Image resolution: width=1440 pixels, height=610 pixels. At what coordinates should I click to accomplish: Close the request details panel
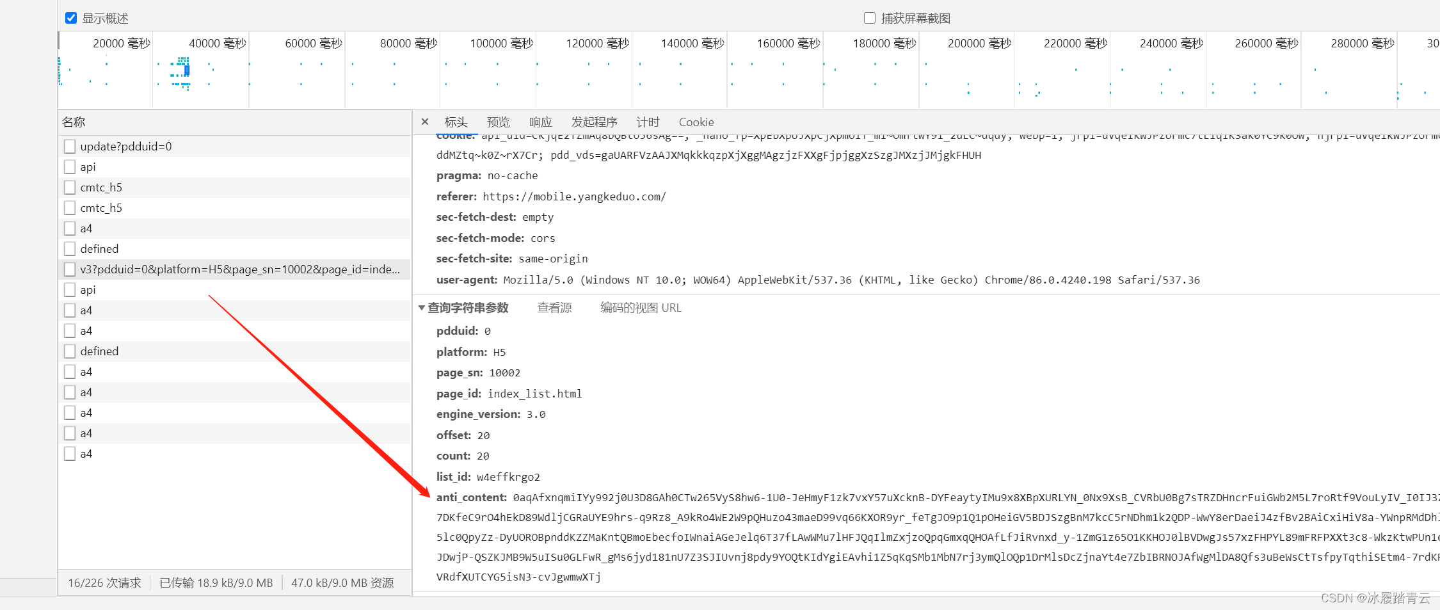coord(425,122)
